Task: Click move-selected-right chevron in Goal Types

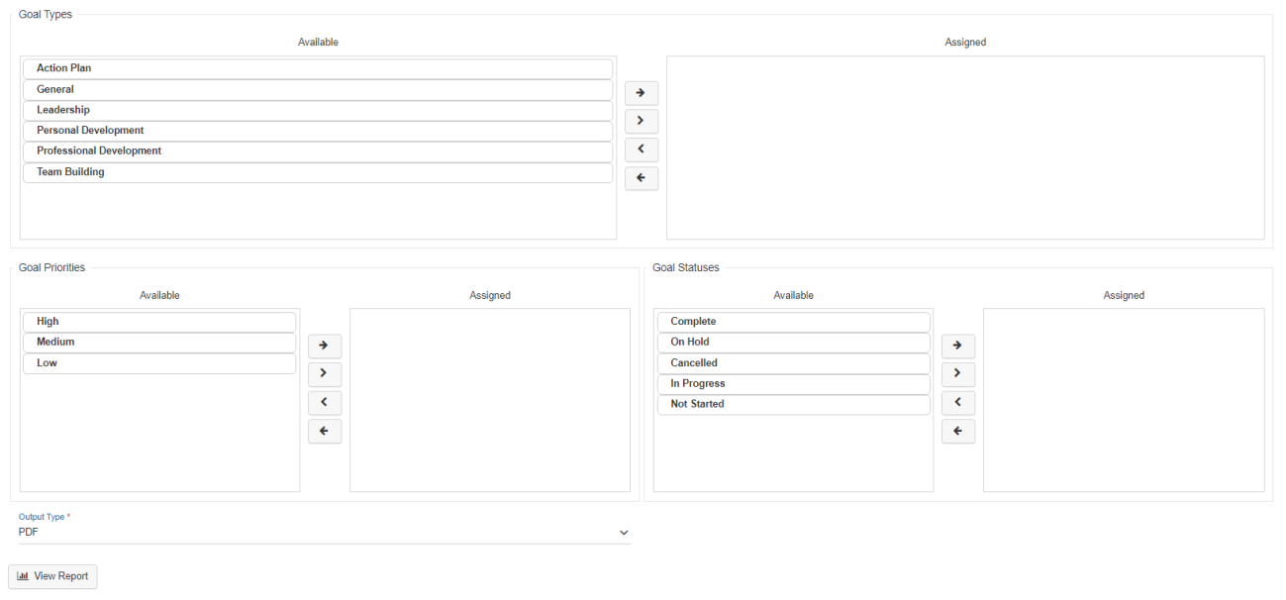Action: pos(642,121)
